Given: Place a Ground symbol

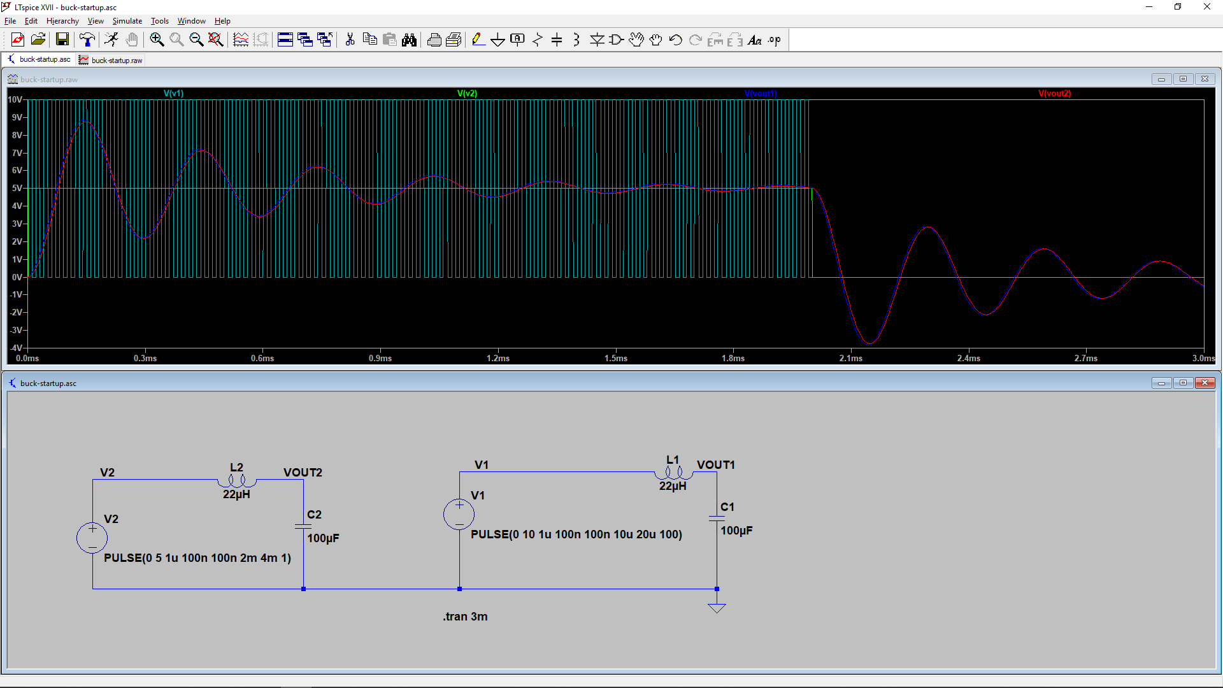Looking at the screenshot, I should tap(498, 39).
